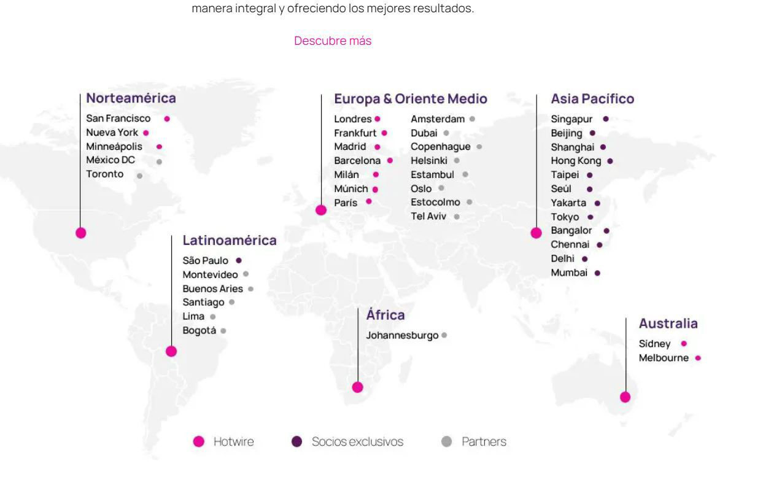Select Múnich in the Europa list
The height and width of the screenshot is (477, 763).
point(351,189)
